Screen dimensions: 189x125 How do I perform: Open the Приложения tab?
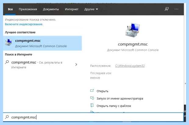(x=28, y=9)
